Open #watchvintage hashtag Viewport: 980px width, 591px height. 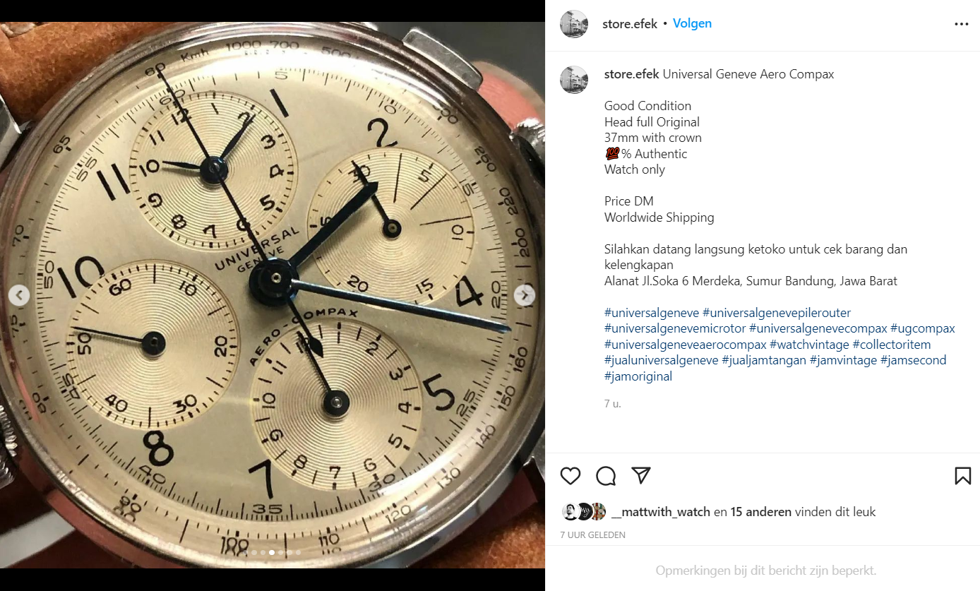[809, 345]
